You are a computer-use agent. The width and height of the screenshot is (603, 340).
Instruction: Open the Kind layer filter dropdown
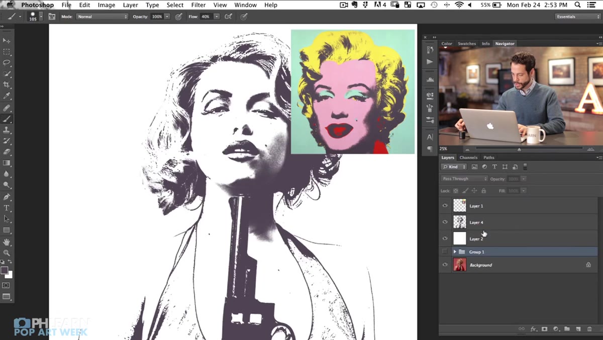pos(454,166)
